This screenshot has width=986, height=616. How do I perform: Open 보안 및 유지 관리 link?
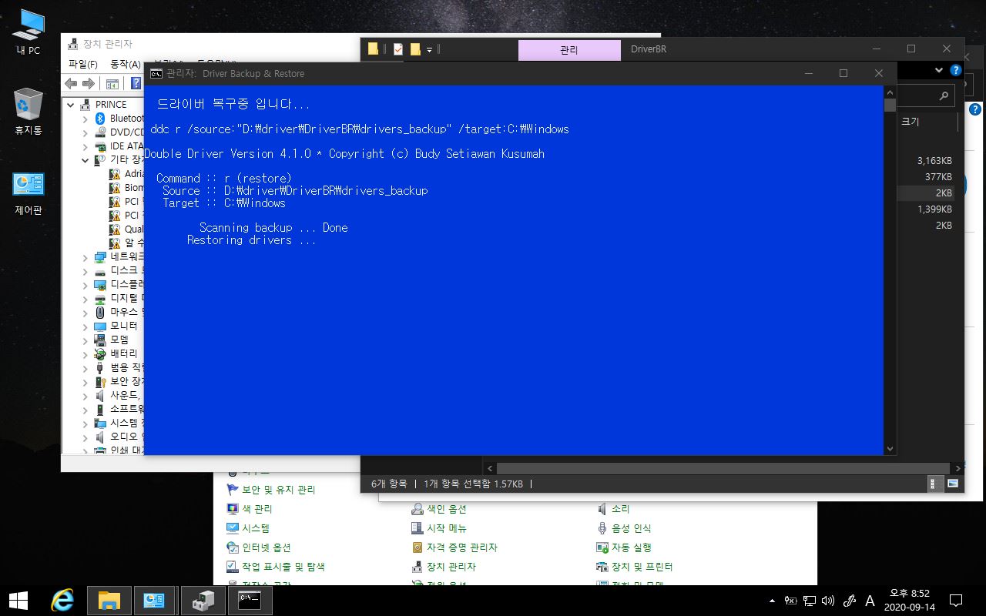click(271, 490)
